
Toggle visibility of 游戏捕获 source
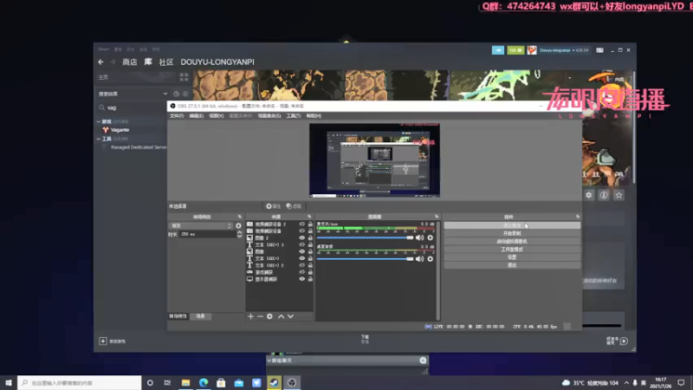[x=301, y=272]
